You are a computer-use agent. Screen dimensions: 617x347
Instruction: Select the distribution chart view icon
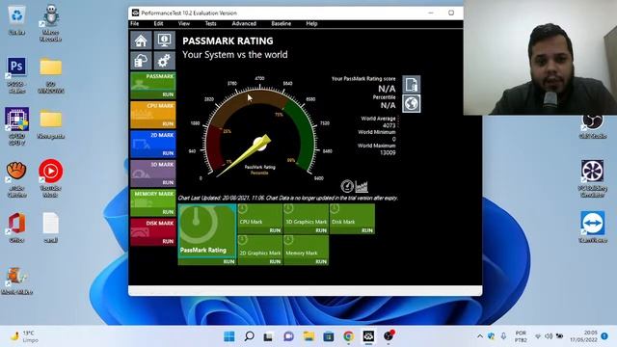click(362, 186)
